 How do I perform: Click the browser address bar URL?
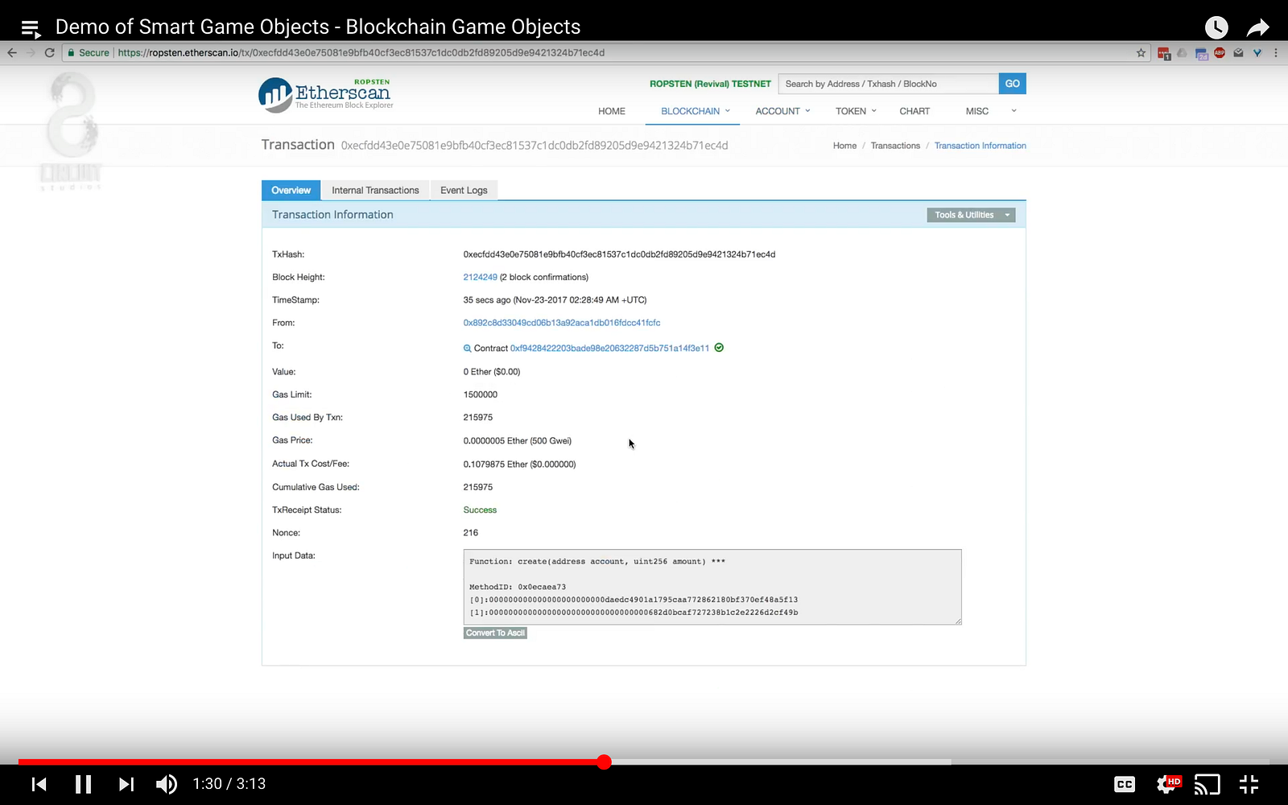361,53
